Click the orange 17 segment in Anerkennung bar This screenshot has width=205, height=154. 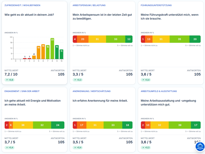pos(82,125)
